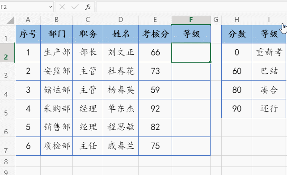The width and height of the screenshot is (287, 175).
Task: Select the score cell 66
Action: coord(155,53)
